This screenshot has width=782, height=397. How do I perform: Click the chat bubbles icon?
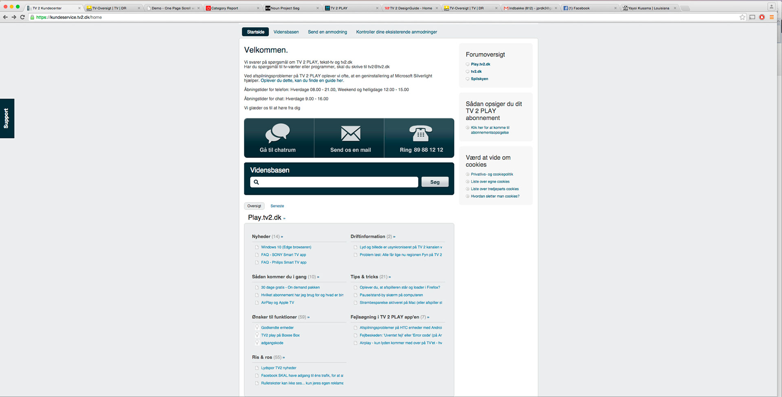click(x=277, y=133)
